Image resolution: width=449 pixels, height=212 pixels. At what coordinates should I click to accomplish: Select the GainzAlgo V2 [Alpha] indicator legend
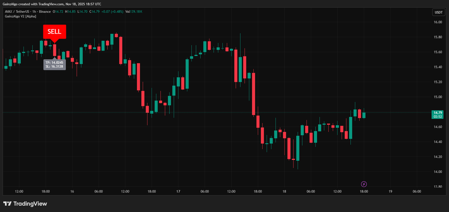21,16
